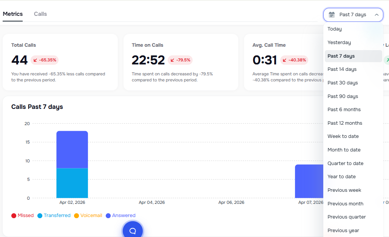Toggle the Answered legend entry
This screenshot has width=389, height=237.
[x=120, y=216]
